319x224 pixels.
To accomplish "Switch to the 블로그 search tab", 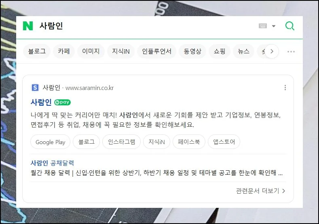I will 37,51.
